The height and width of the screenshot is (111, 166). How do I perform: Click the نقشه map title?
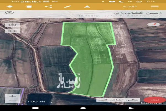[x=129, y=6]
